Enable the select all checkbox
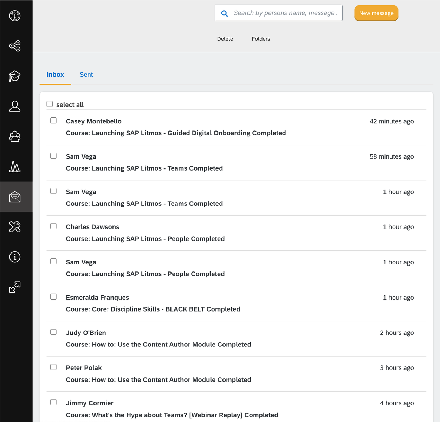The height and width of the screenshot is (422, 440). point(50,104)
